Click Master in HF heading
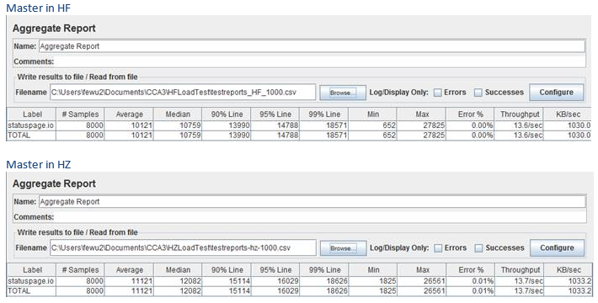Image resolution: width=598 pixels, height=303 pixels. [39, 8]
